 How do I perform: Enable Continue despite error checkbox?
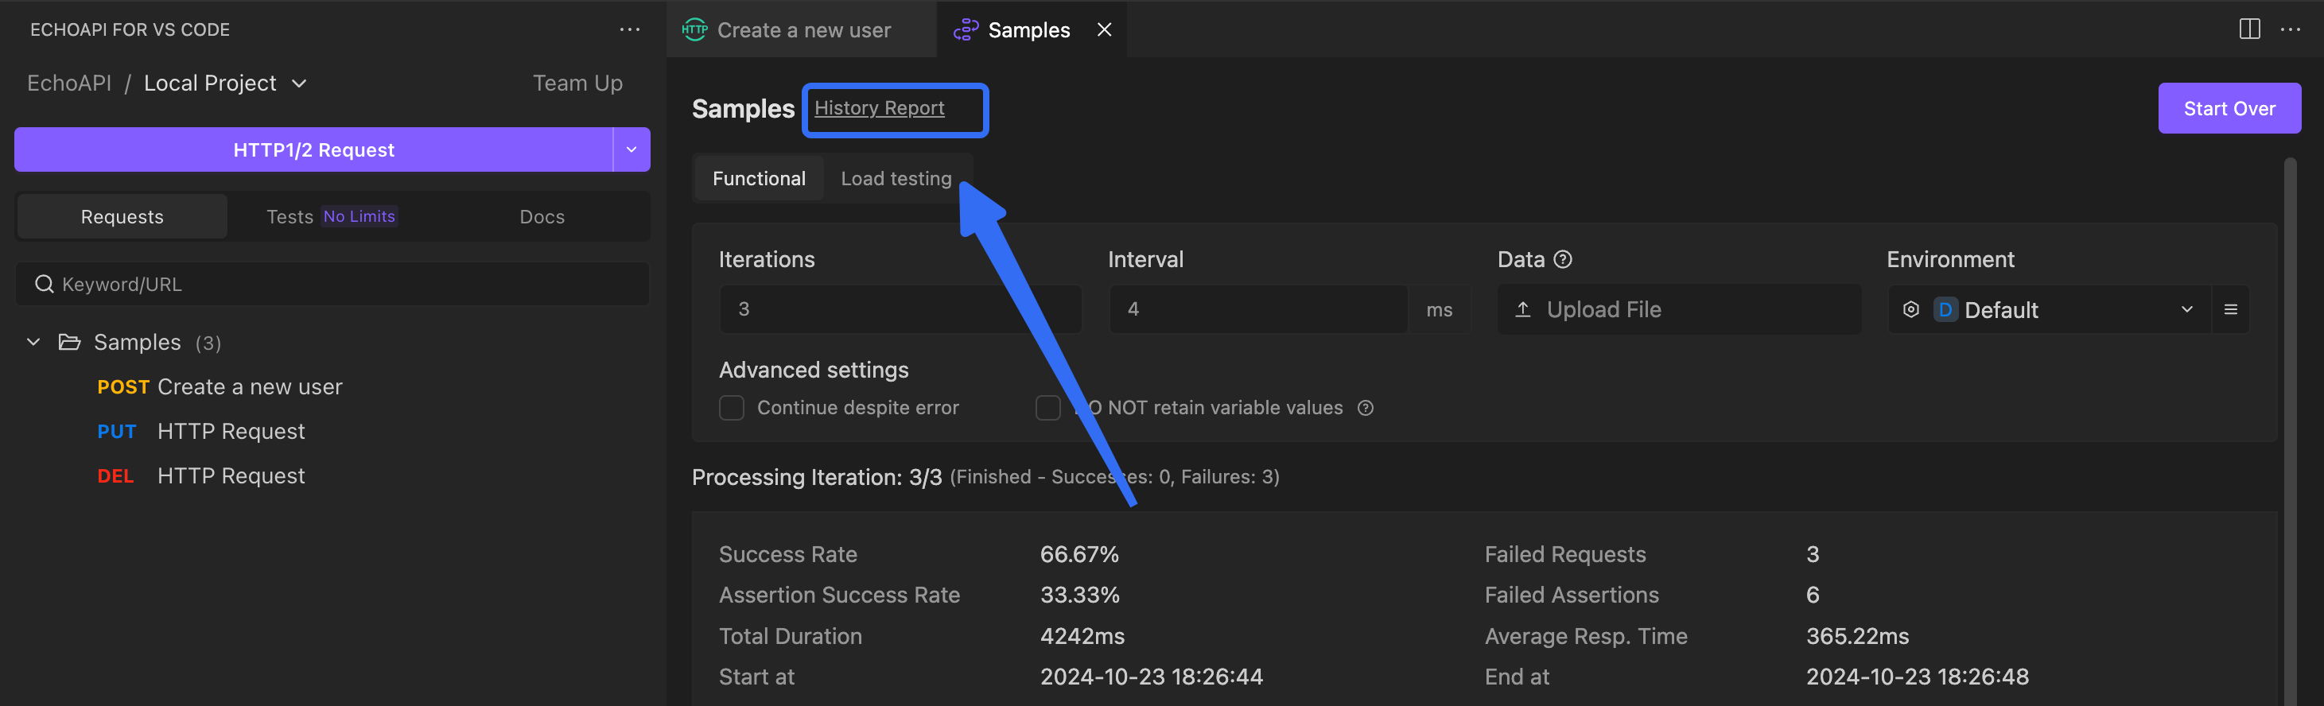click(x=732, y=408)
